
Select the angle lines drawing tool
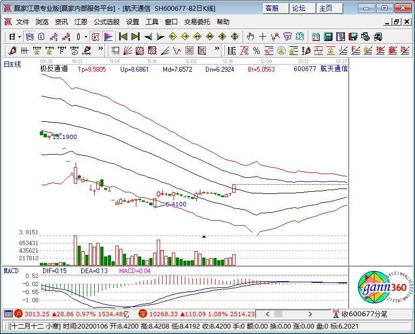coord(165,50)
